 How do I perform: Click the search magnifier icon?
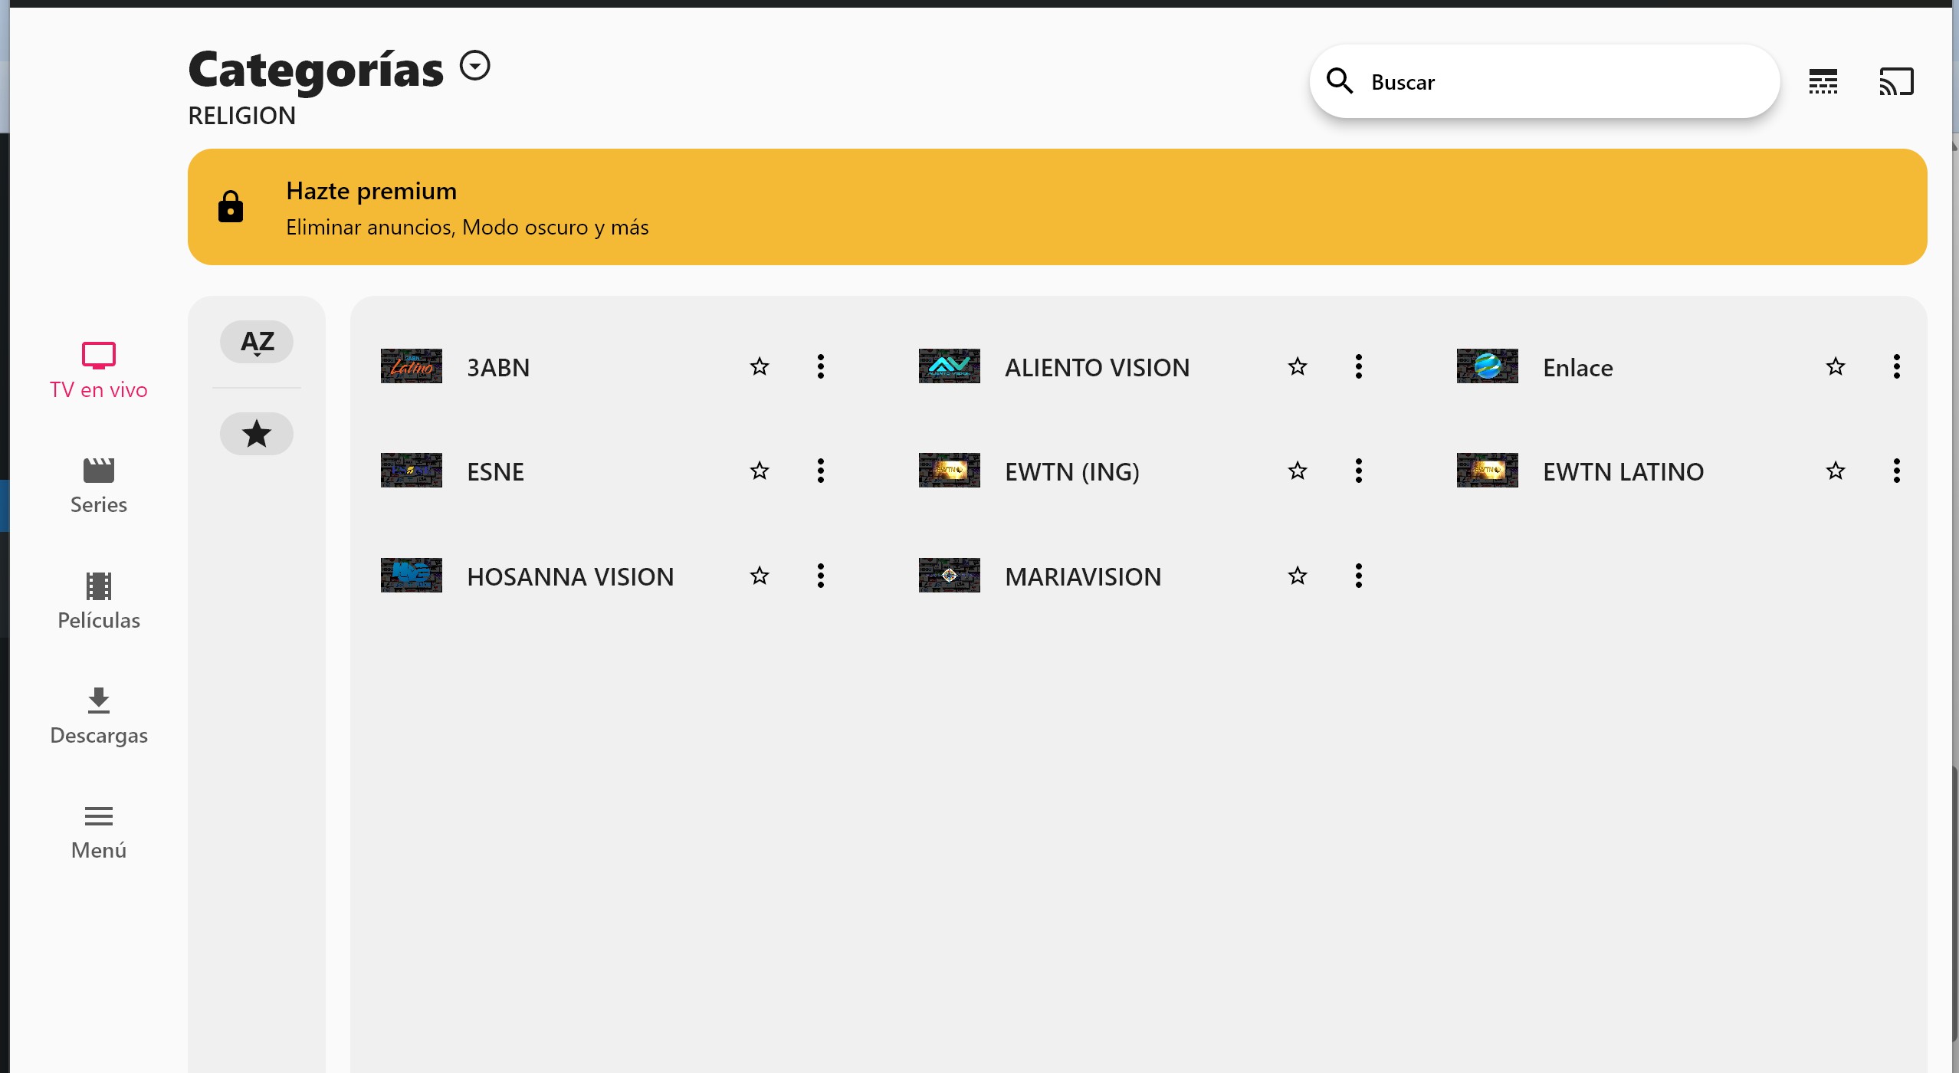tap(1340, 81)
